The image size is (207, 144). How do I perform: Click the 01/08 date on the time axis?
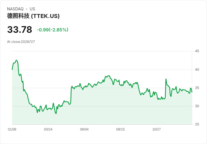tap(12, 129)
